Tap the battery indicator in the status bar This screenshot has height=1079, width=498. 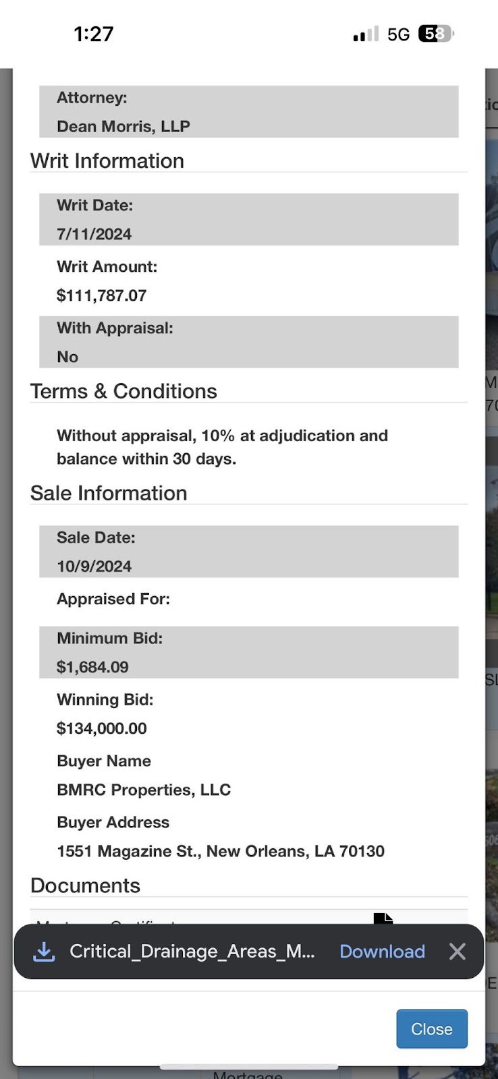[x=435, y=34]
